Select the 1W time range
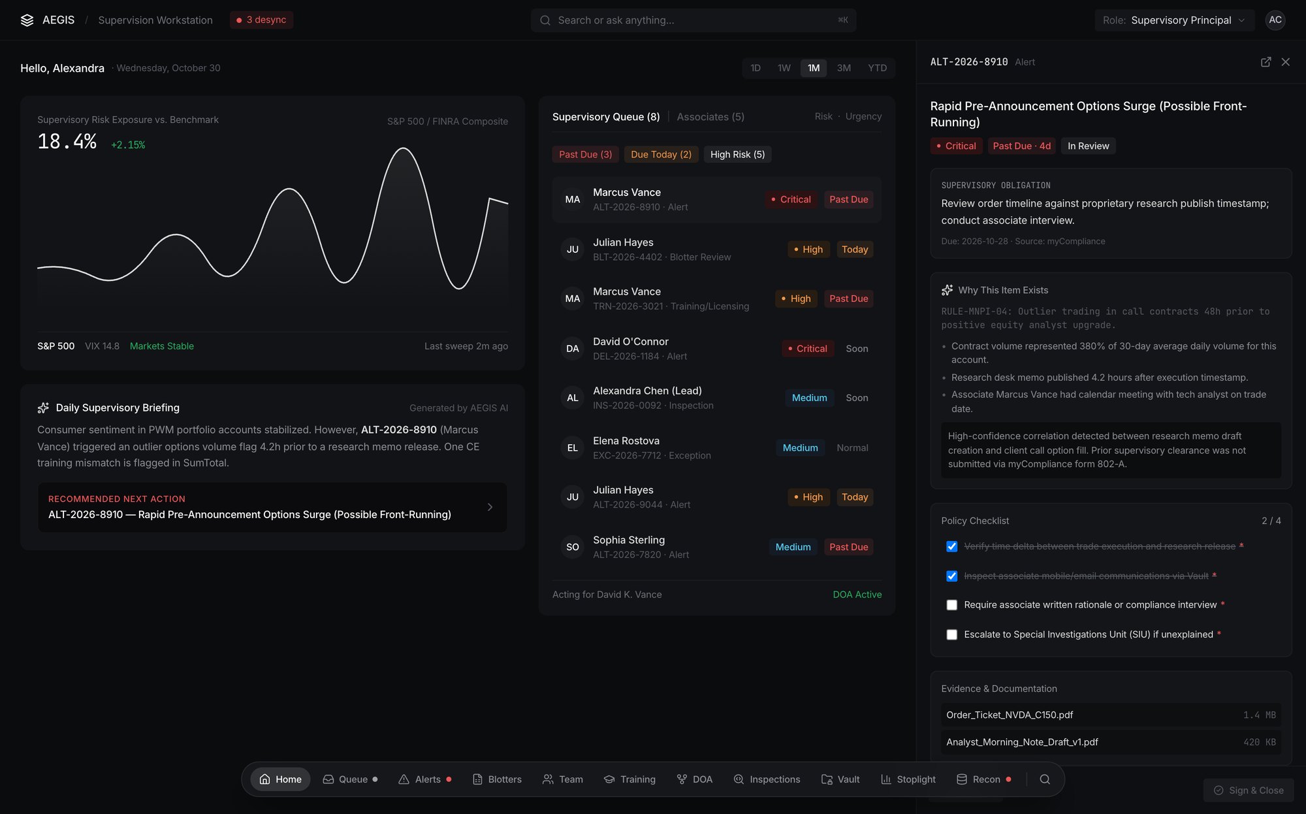1306x814 pixels. [x=784, y=68]
